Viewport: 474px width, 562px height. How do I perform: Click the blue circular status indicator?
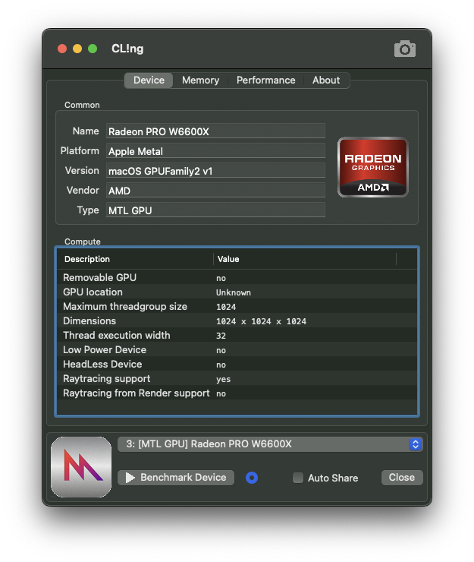[253, 478]
